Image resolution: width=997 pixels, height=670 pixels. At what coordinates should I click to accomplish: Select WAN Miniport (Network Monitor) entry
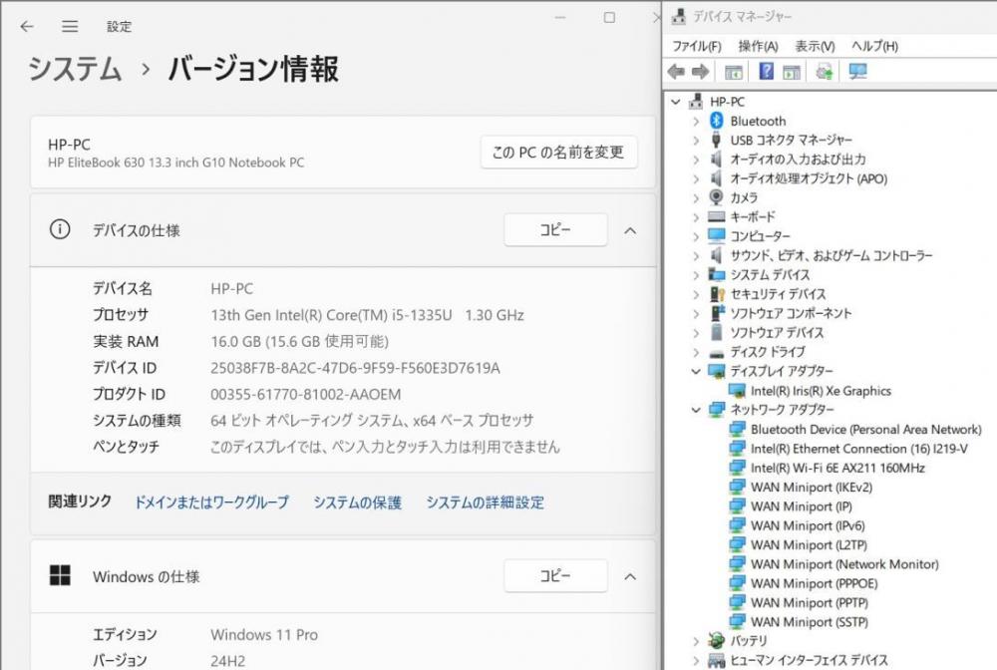844,564
